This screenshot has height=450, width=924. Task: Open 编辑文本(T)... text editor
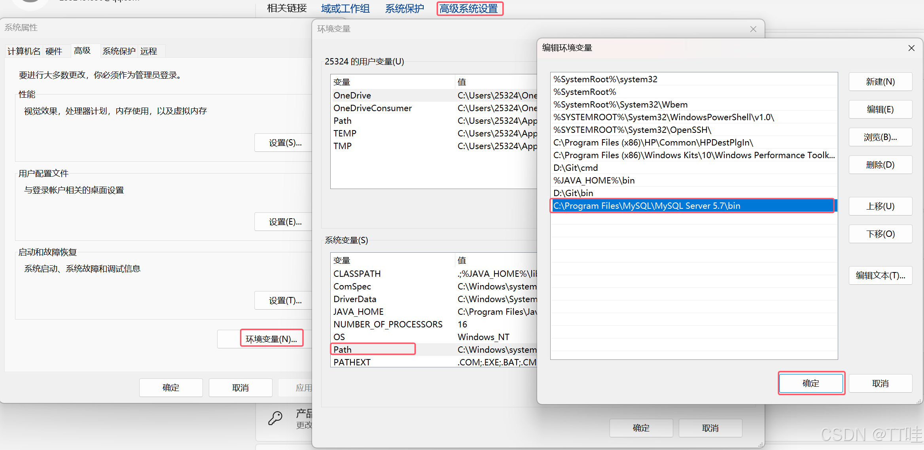coord(880,276)
